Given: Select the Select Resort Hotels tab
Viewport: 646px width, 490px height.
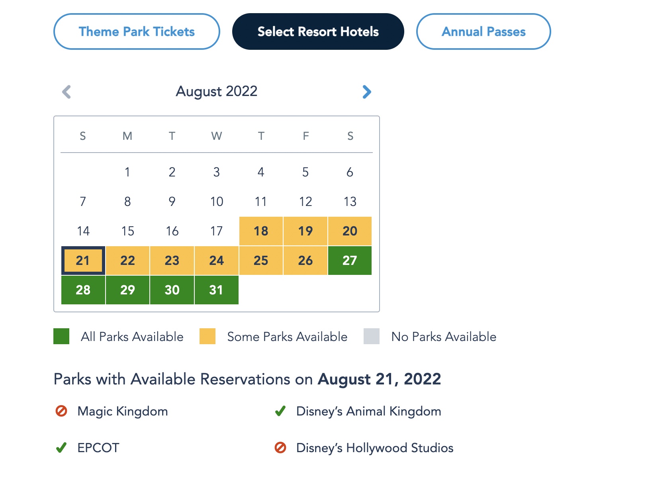Looking at the screenshot, I should coord(318,31).
